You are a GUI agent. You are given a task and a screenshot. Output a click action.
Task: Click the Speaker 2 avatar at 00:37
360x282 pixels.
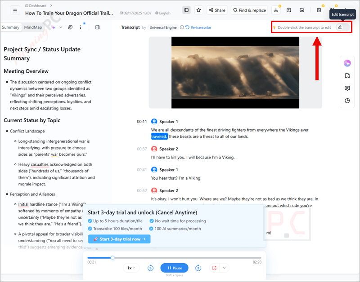154,149
